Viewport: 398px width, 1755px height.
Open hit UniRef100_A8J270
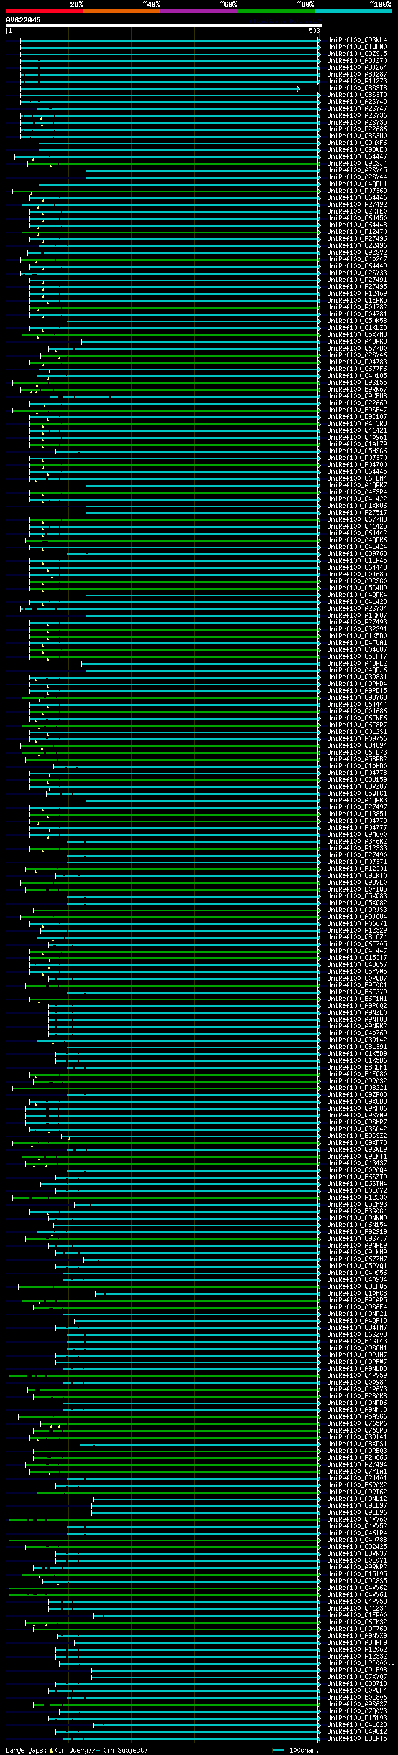356,60
